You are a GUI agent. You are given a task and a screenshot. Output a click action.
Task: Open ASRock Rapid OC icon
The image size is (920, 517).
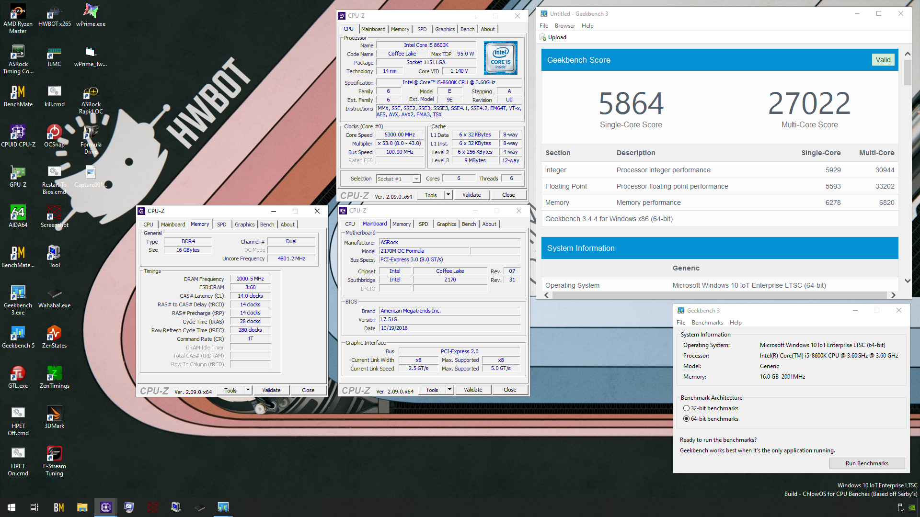(91, 100)
